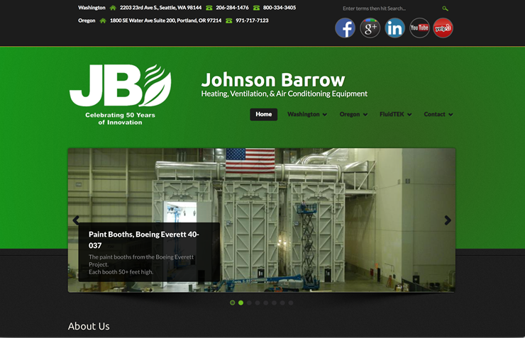
Task: Select the fifth slider pagination dot
Action: coord(266,303)
